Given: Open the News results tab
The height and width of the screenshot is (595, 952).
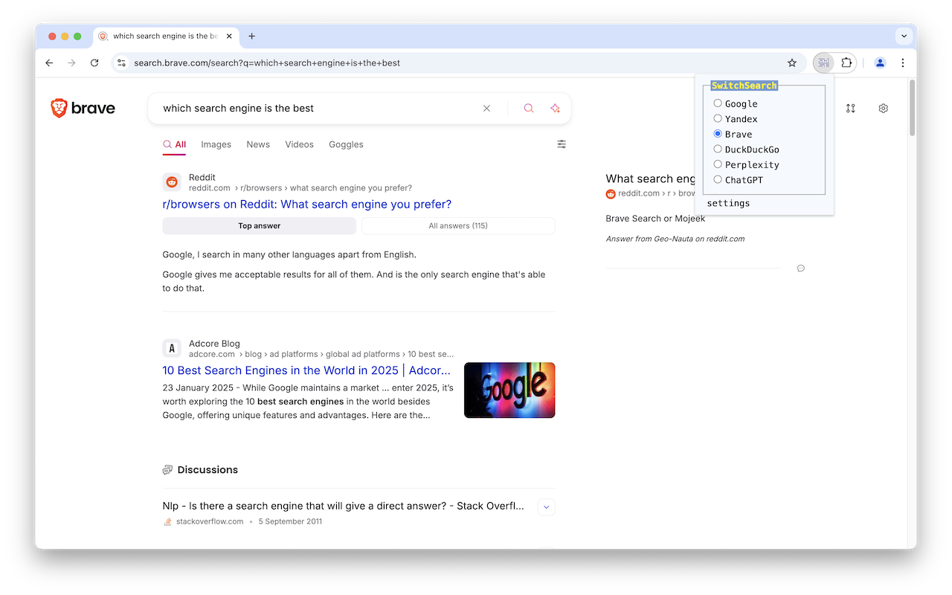Looking at the screenshot, I should point(258,144).
